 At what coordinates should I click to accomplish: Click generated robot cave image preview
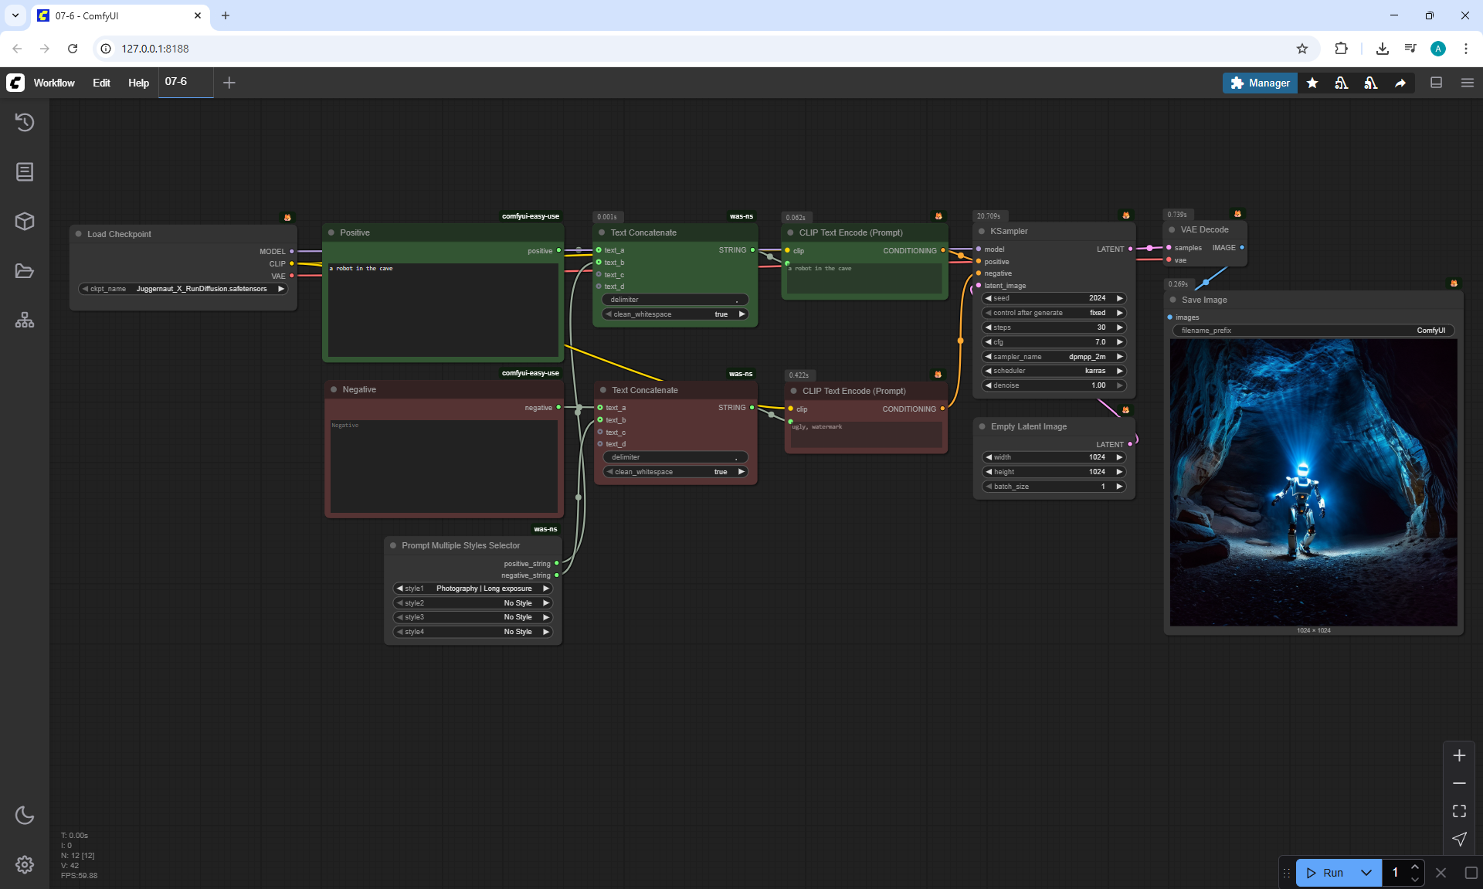point(1313,483)
